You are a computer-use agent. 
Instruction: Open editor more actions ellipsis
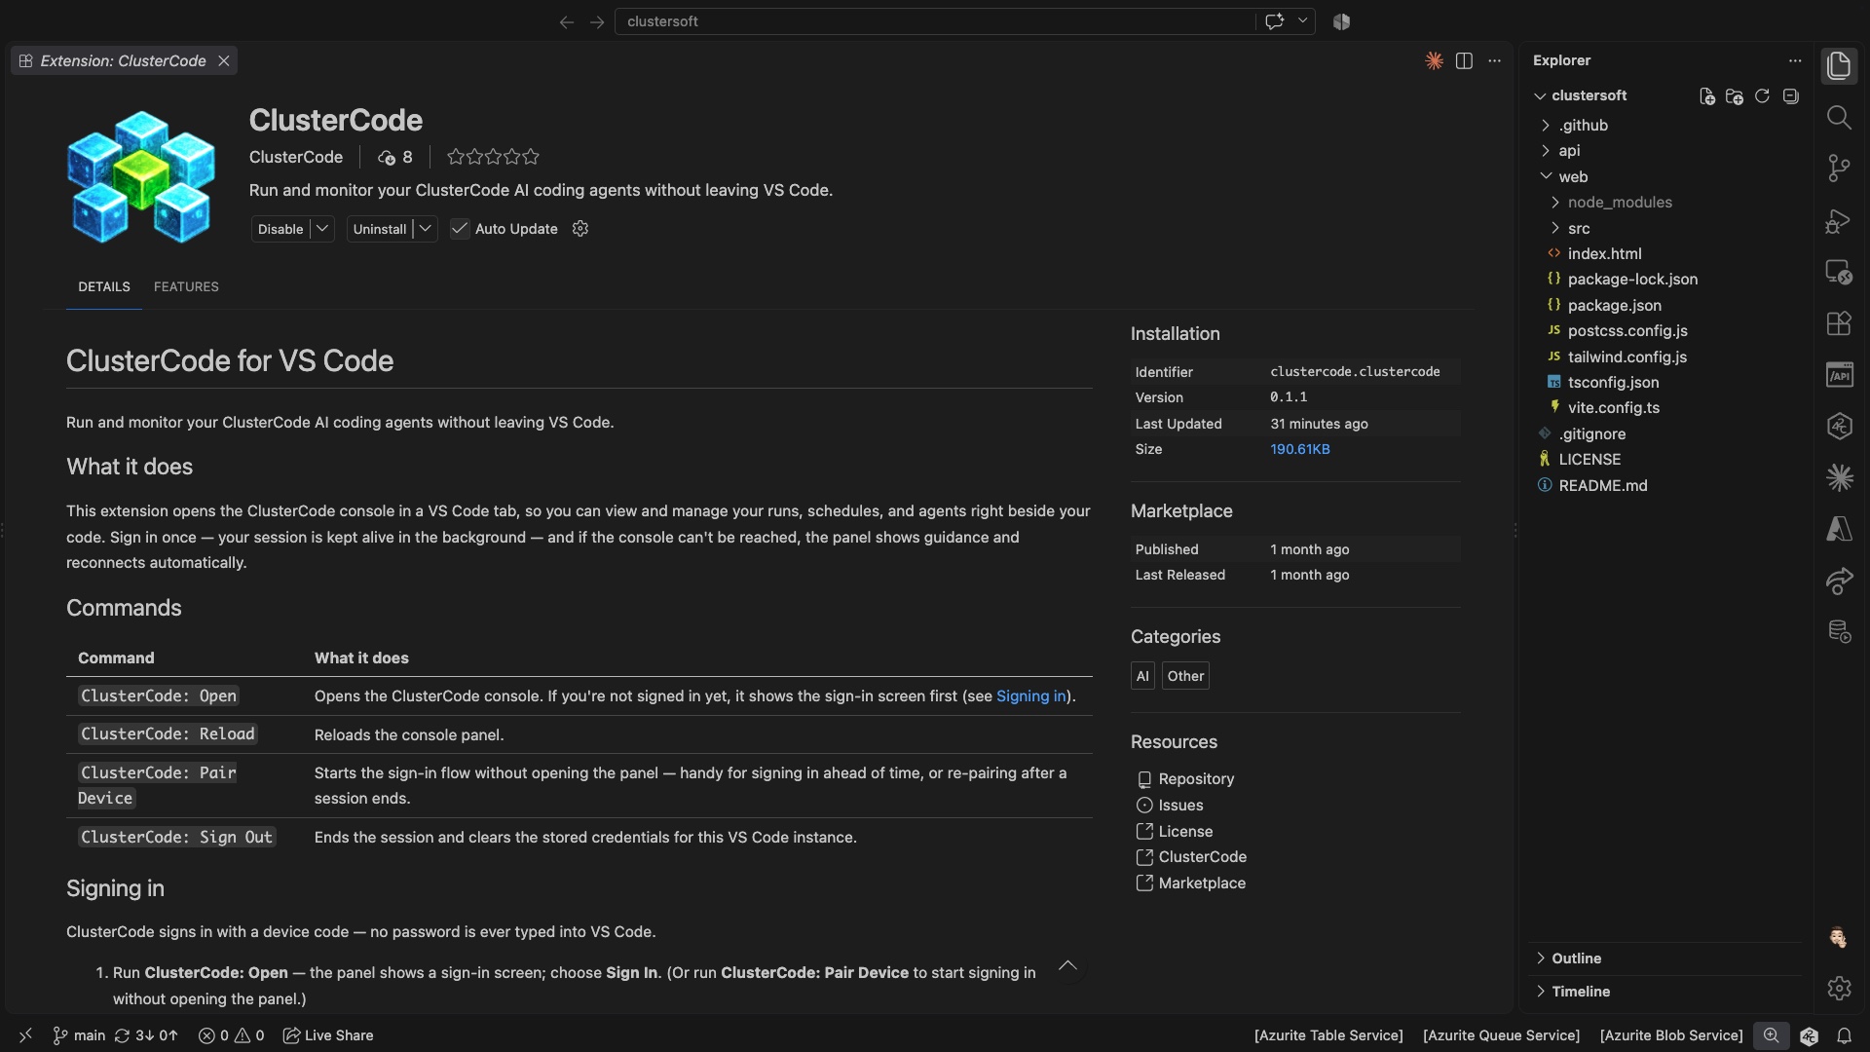click(1495, 60)
